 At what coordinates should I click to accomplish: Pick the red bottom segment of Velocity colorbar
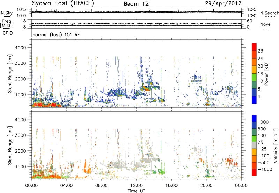(x=254, y=172)
